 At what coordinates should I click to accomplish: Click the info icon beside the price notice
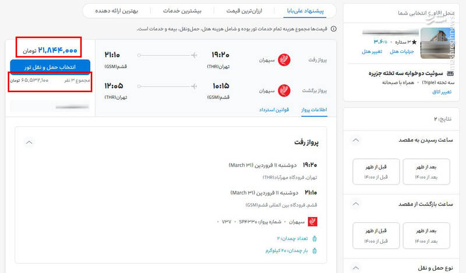coord(333,29)
